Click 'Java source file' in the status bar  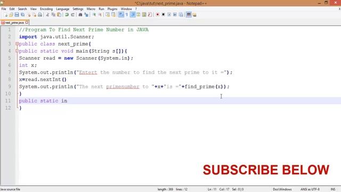(x=10, y=189)
